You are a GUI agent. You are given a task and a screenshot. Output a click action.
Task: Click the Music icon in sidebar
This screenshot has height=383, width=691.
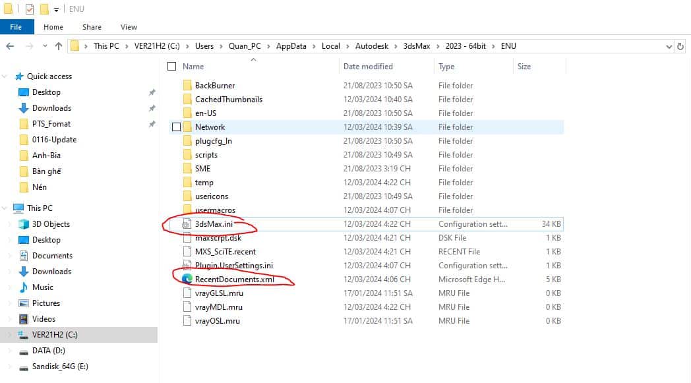coord(24,287)
